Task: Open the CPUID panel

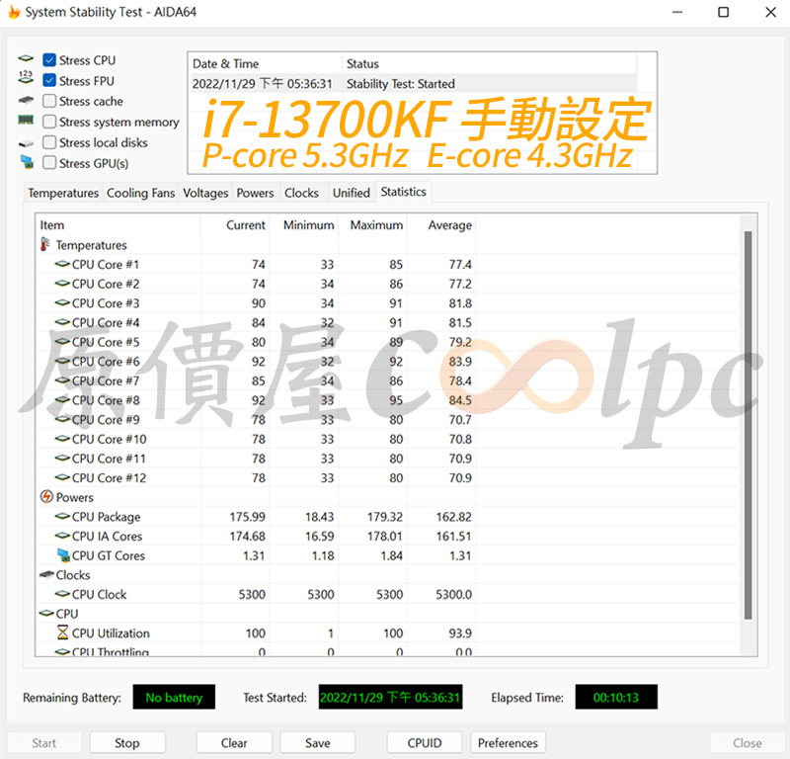Action: point(425,743)
